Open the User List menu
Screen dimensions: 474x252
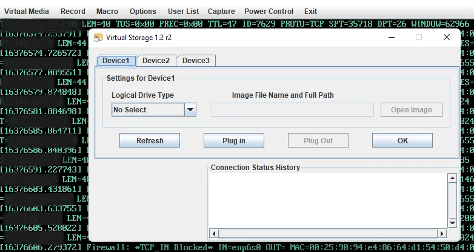(x=183, y=11)
